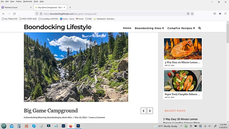The height and width of the screenshot is (129, 229).
Task: Close the Themeco Forum tab
Action: point(31,7)
